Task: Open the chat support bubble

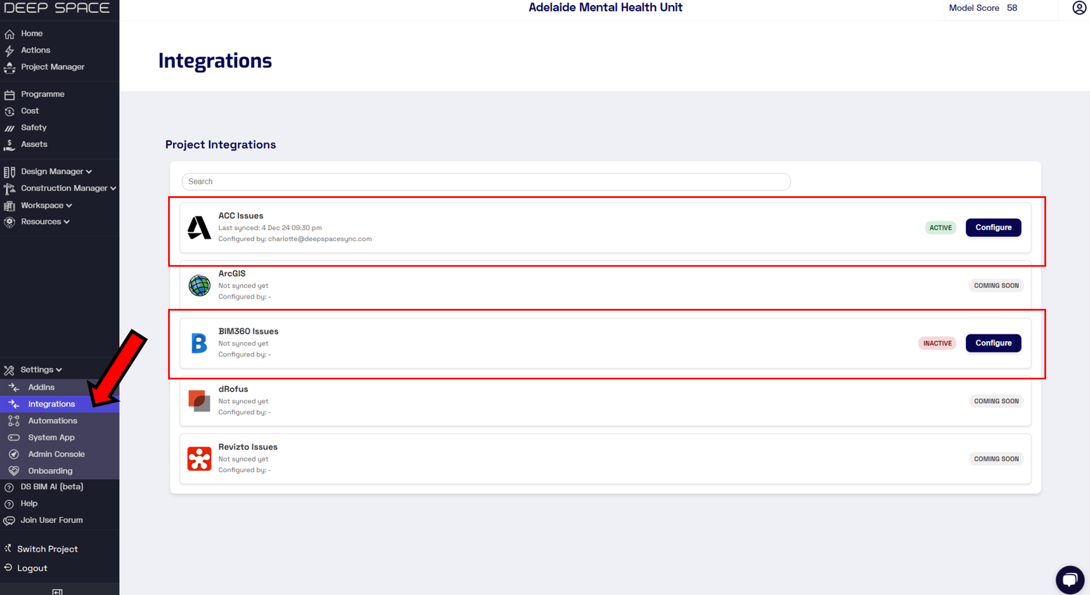Action: (x=1069, y=579)
